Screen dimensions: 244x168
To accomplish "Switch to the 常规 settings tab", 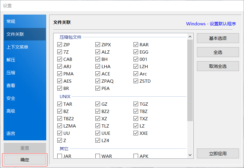I will click(x=25, y=21).
